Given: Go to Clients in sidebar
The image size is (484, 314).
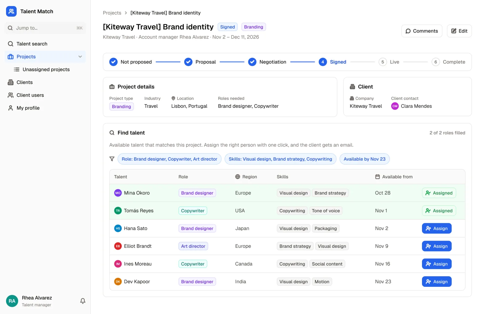Looking at the screenshot, I should pos(45,82).
